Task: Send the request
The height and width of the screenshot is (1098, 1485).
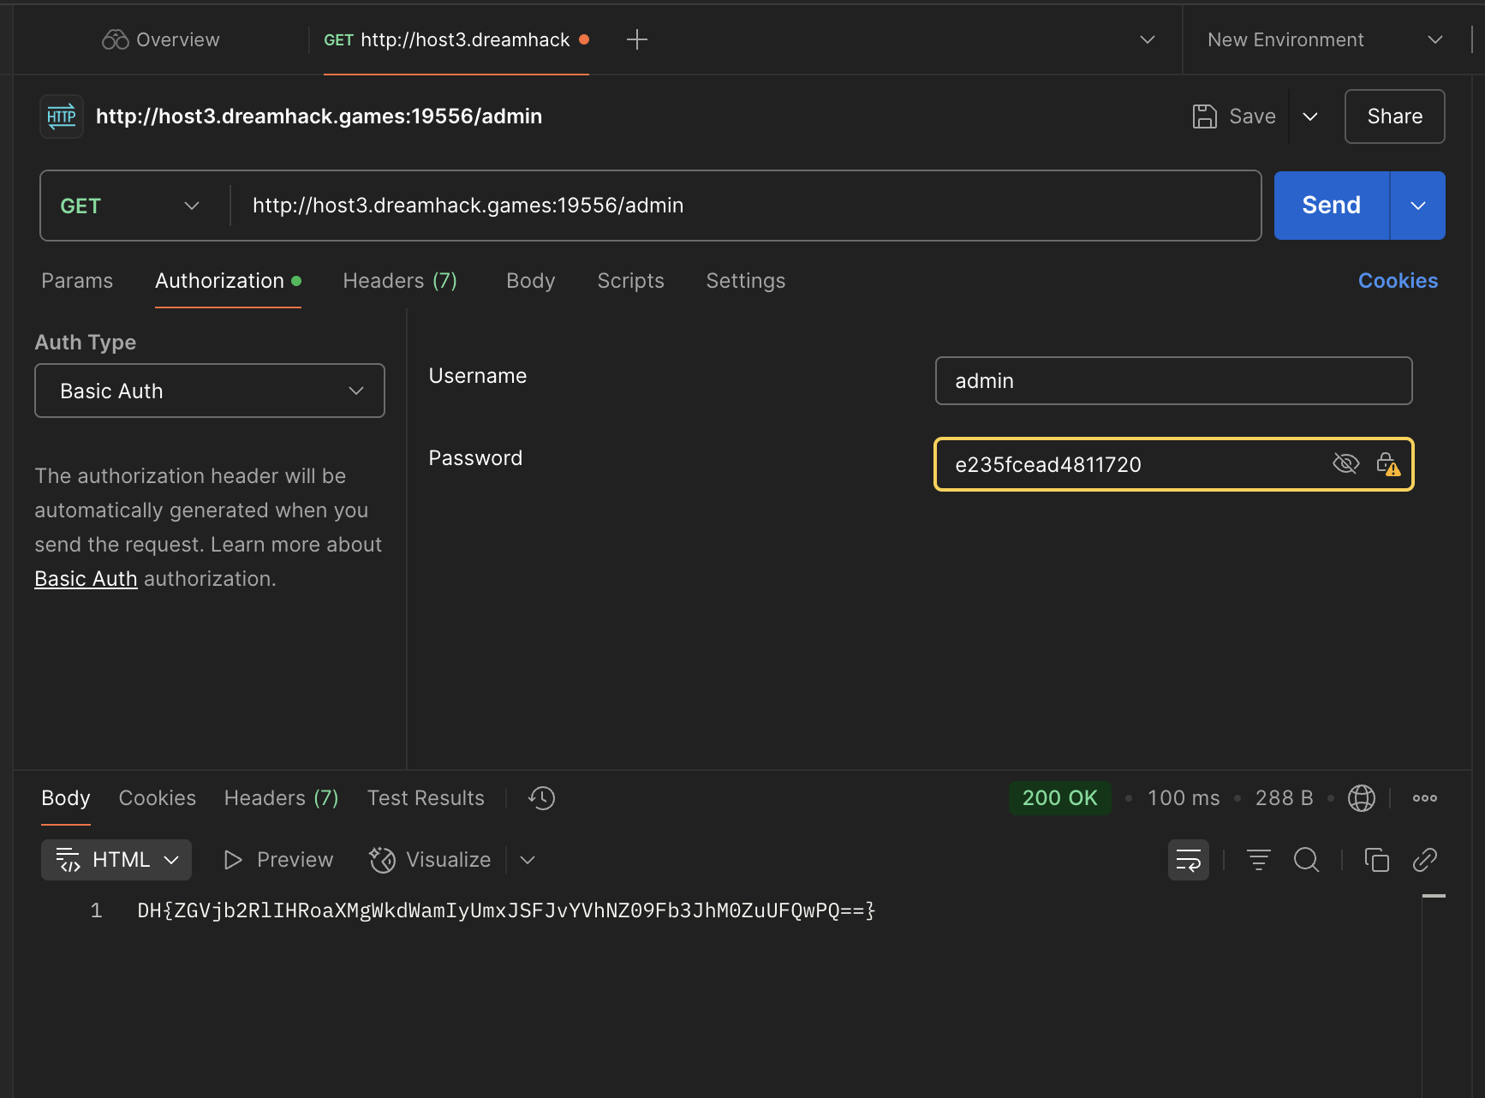Action: 1331,206
